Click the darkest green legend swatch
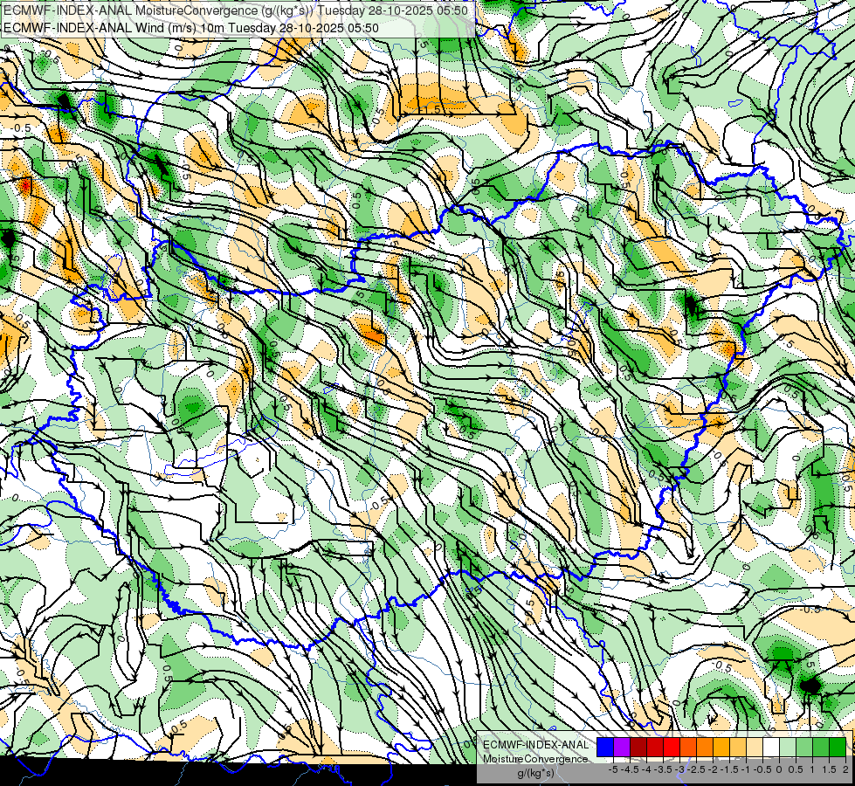The image size is (855, 786). pos(838,747)
